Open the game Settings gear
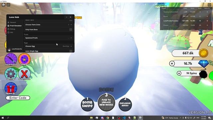Image resolution: width=213 pixels, height=120 pixels. (x=11, y=74)
